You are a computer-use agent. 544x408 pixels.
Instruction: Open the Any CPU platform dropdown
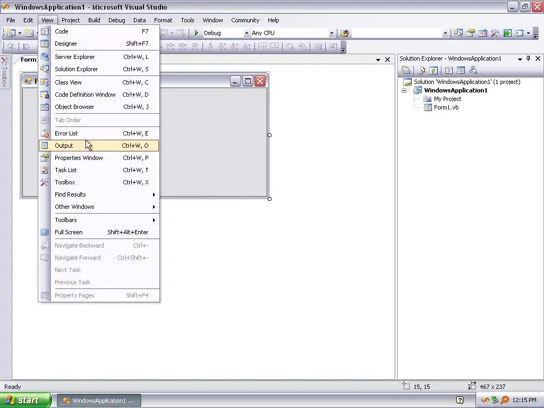[331, 33]
